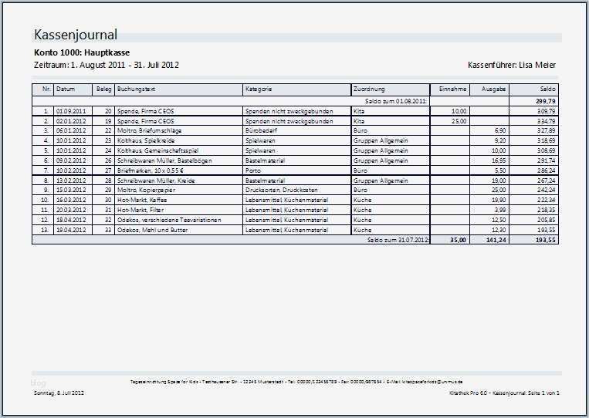Click the Beleg column header
The height and width of the screenshot is (418, 589).
pos(103,89)
